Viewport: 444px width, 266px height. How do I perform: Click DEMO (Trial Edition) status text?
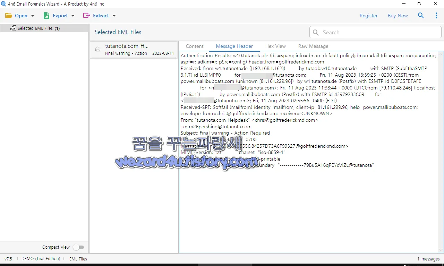point(41,259)
